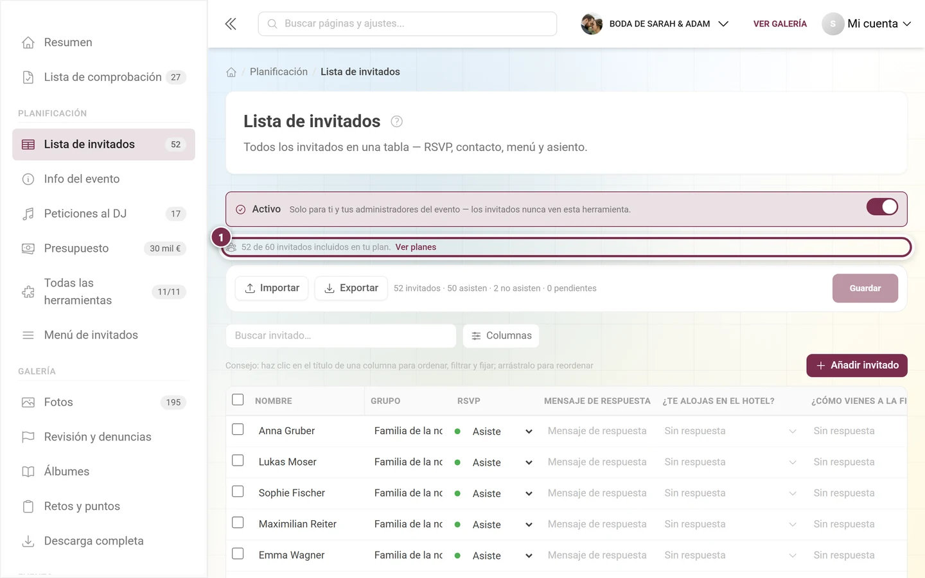925x578 pixels.
Task: Click the Añadir invitado button
Action: [x=857, y=365]
